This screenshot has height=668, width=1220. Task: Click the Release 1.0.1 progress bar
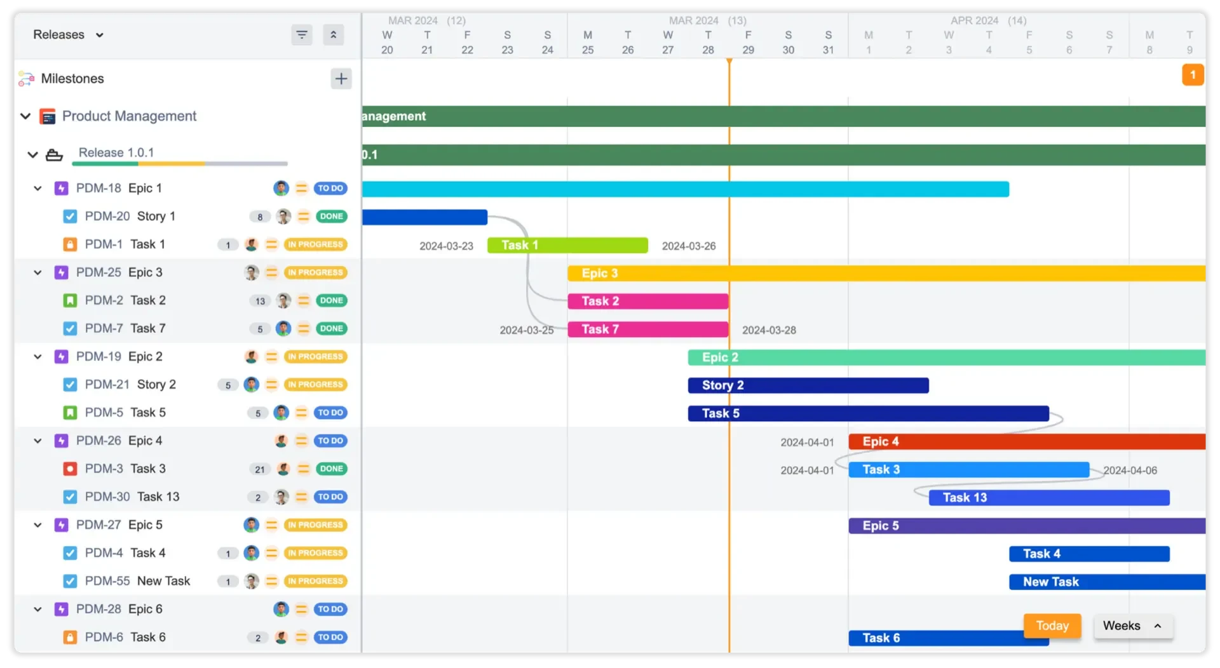coord(180,163)
